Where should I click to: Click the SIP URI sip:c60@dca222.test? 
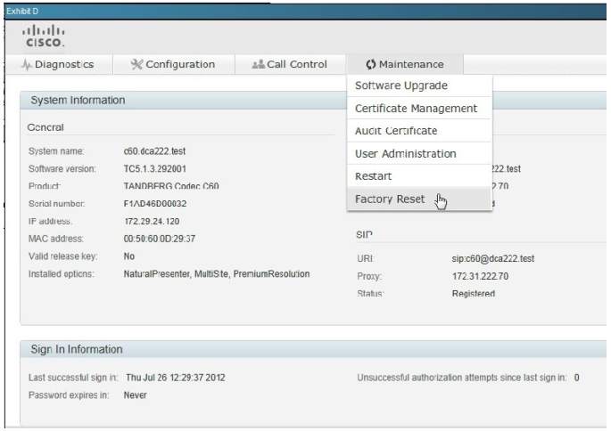[493, 258]
